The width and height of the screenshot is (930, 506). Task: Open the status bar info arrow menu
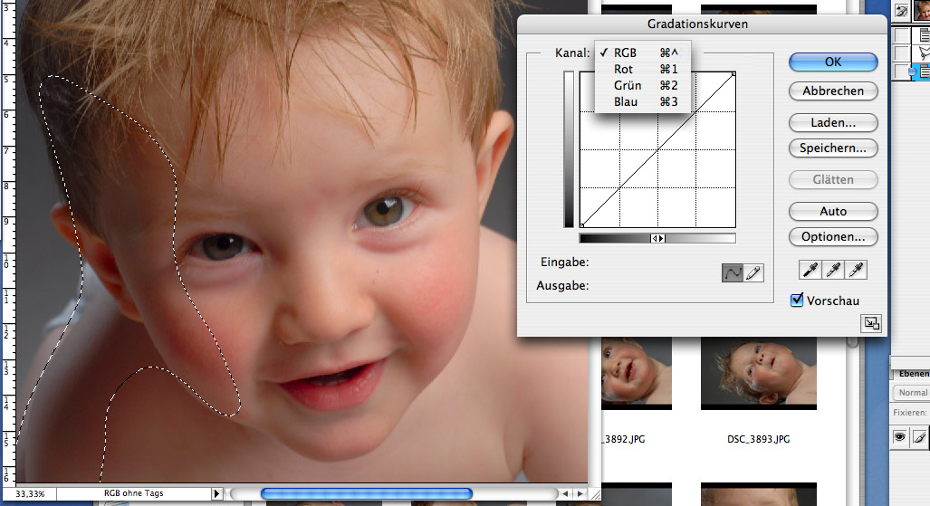pos(216,493)
